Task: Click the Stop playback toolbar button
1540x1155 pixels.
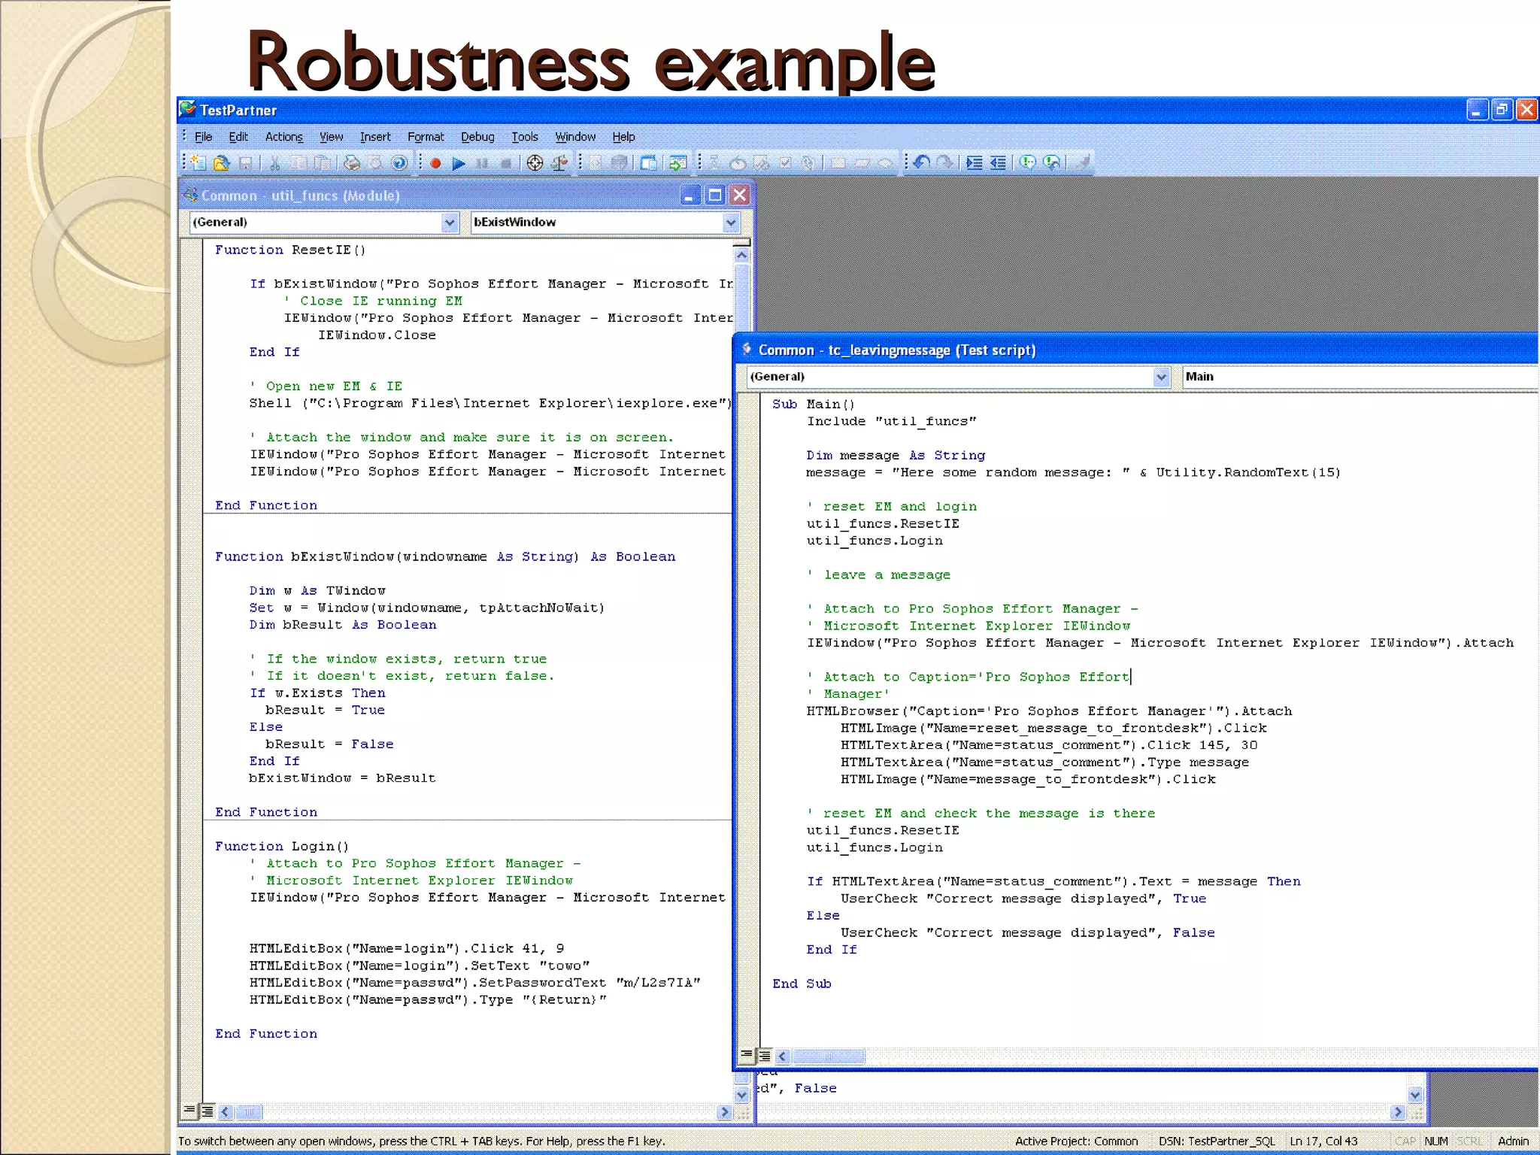Action: click(x=506, y=163)
